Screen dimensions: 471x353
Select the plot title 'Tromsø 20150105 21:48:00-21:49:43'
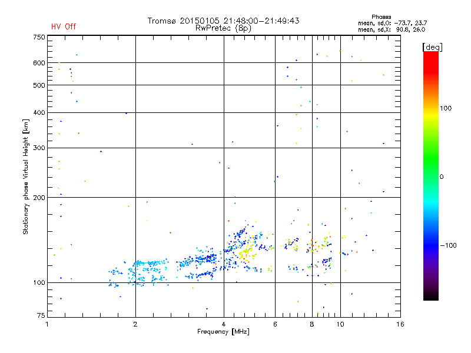tap(224, 21)
